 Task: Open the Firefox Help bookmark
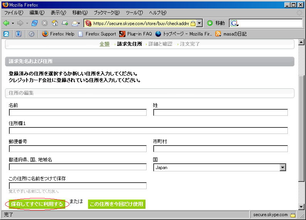[x=58, y=34]
